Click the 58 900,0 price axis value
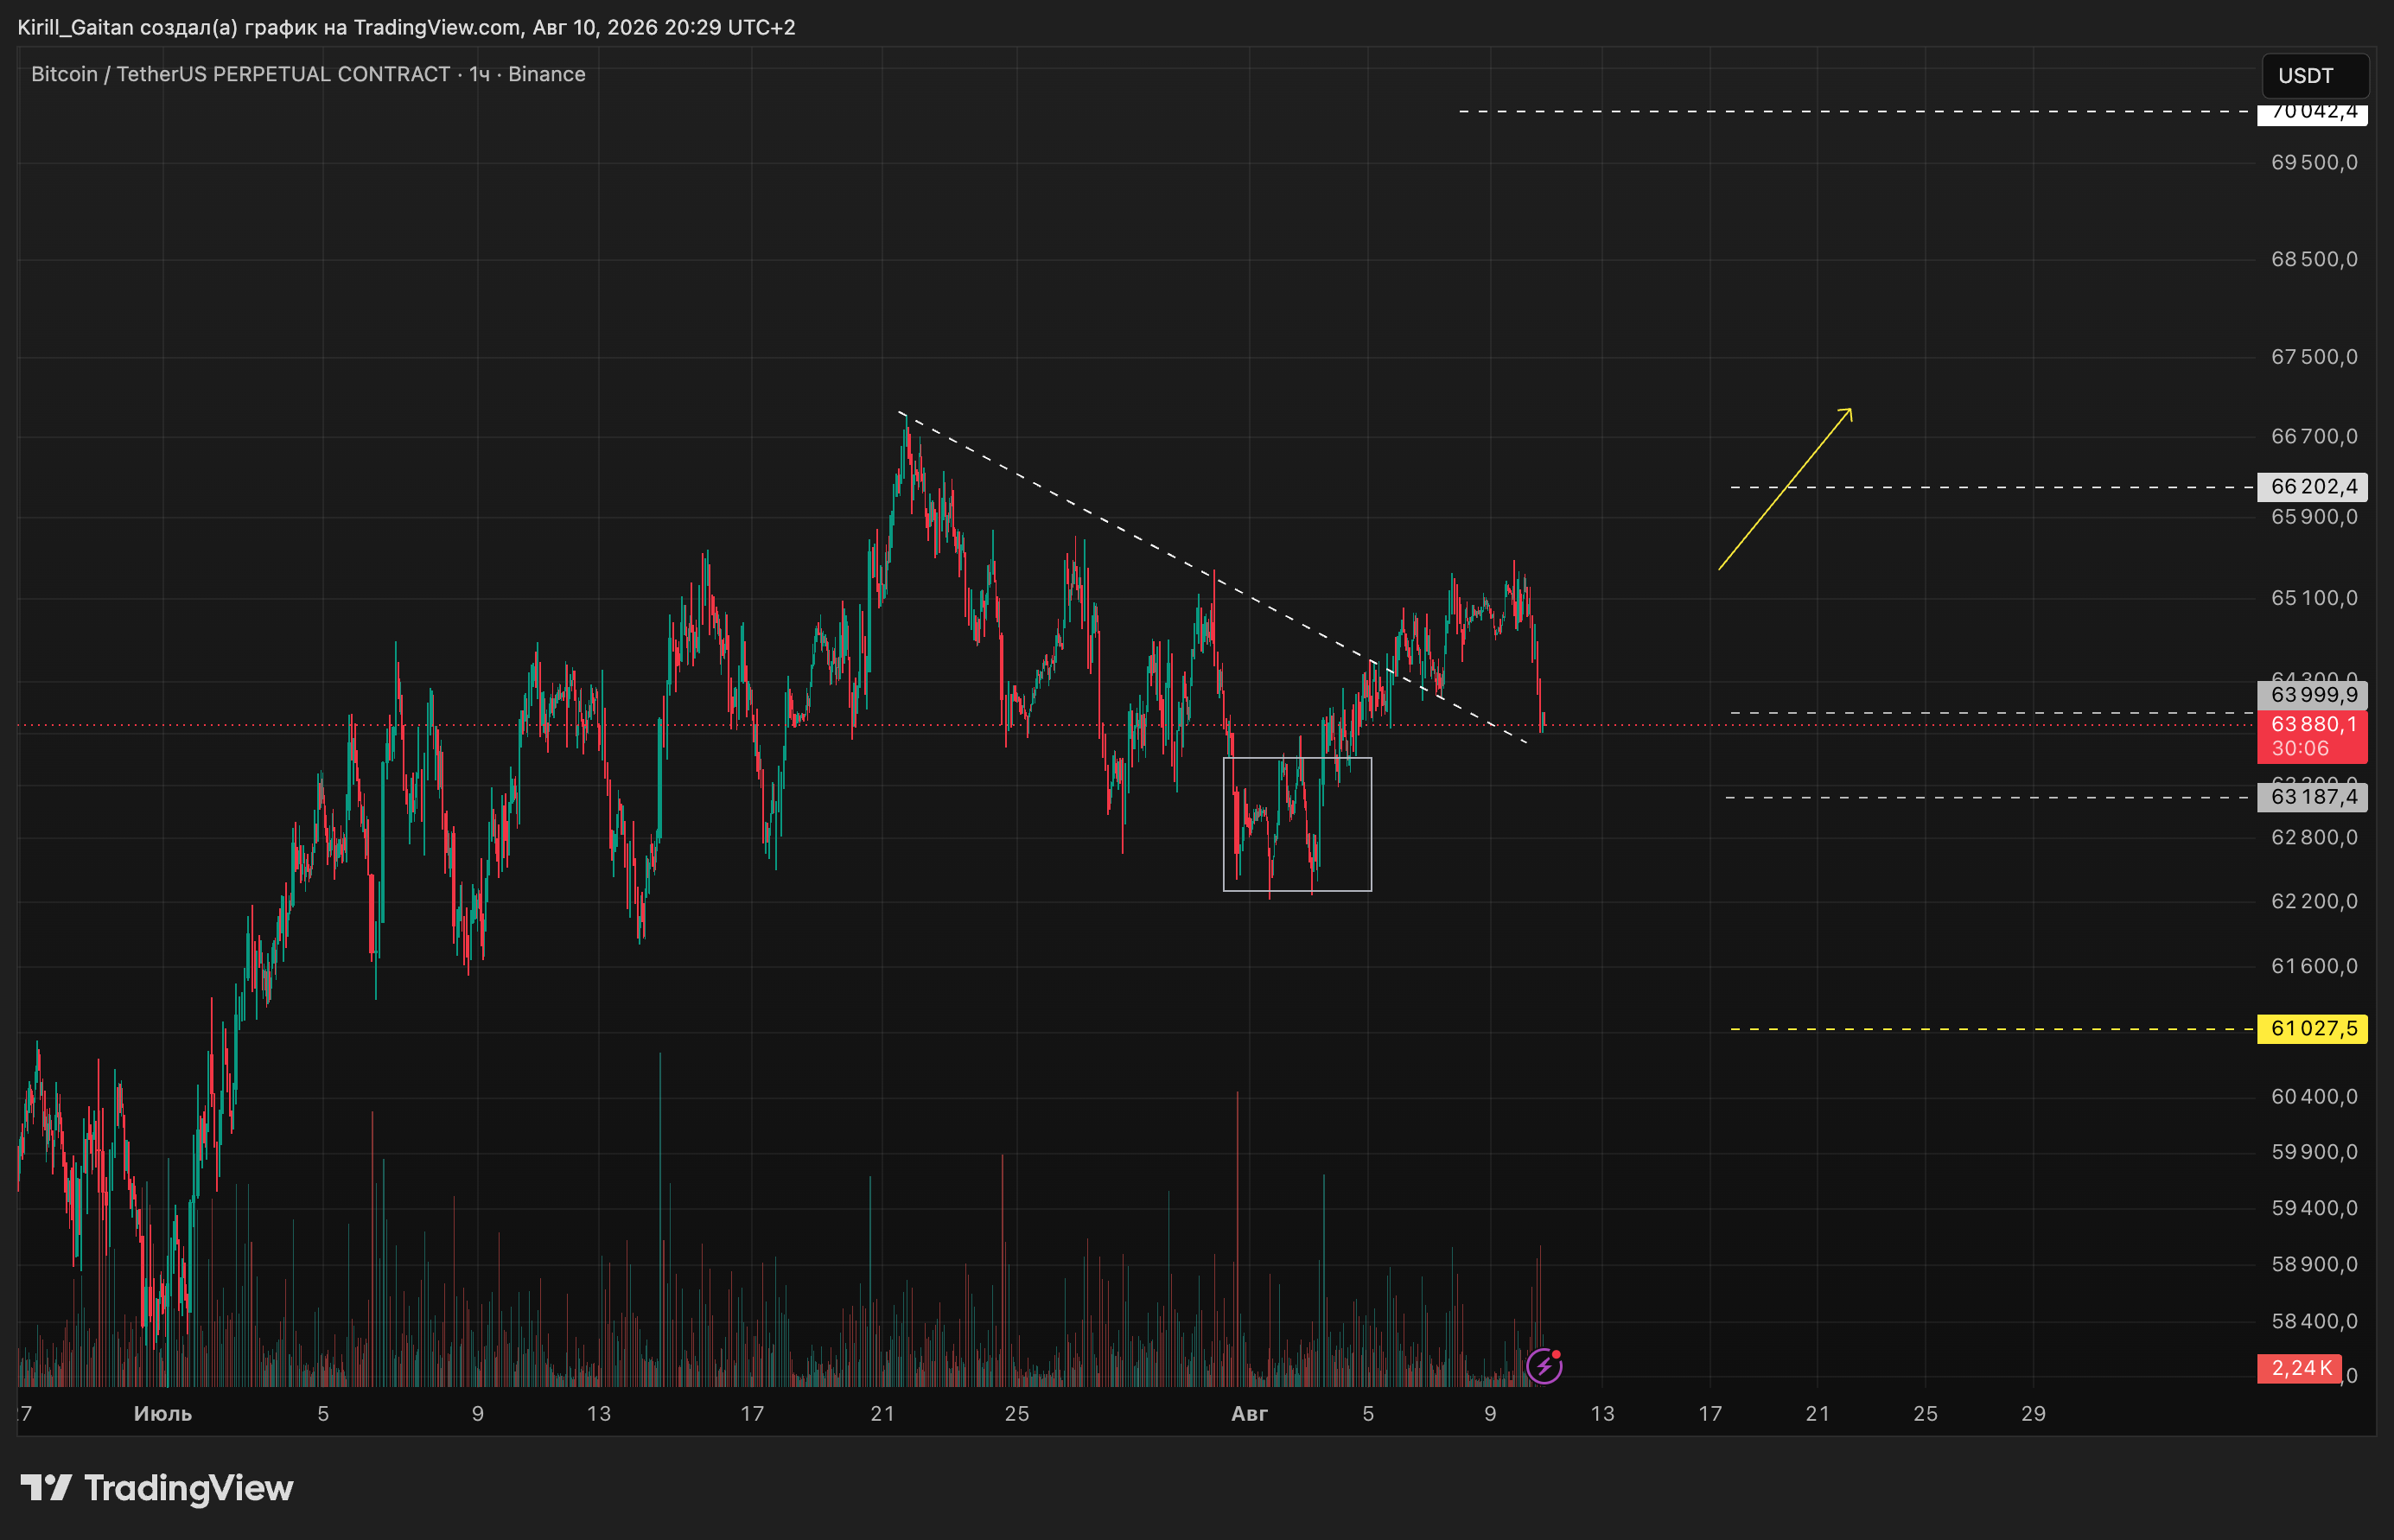The height and width of the screenshot is (1540, 2394). (2314, 1264)
